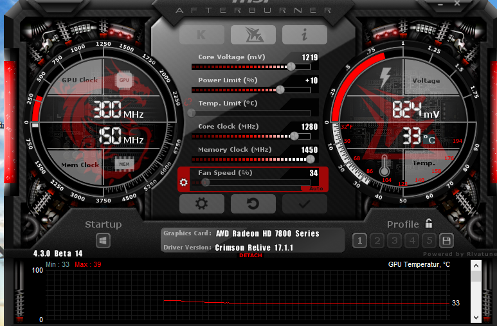Click the MSI fighter jet logo button
Screen dimensions: 497x326
(x=253, y=35)
